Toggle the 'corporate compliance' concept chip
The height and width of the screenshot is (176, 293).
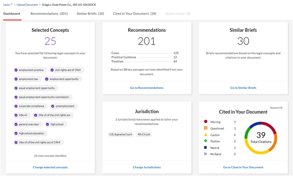tap(30, 106)
